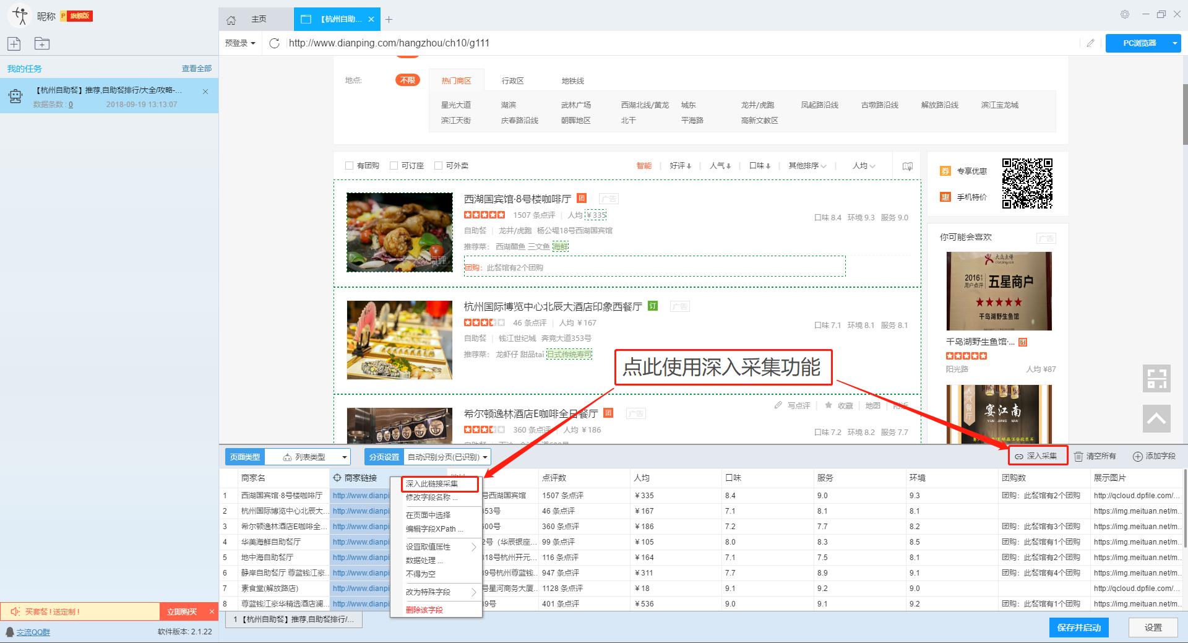Sort by 好评
Screen dimensions: 1188x643
(x=680, y=166)
